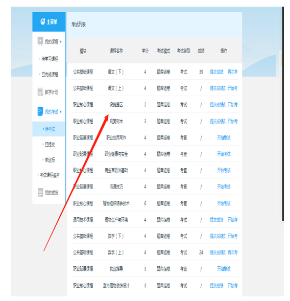Image resolution: width=290 pixels, height=301 pixels.
Task: Collapse the 我的课程 dropdown arrow
Action: coord(61,42)
